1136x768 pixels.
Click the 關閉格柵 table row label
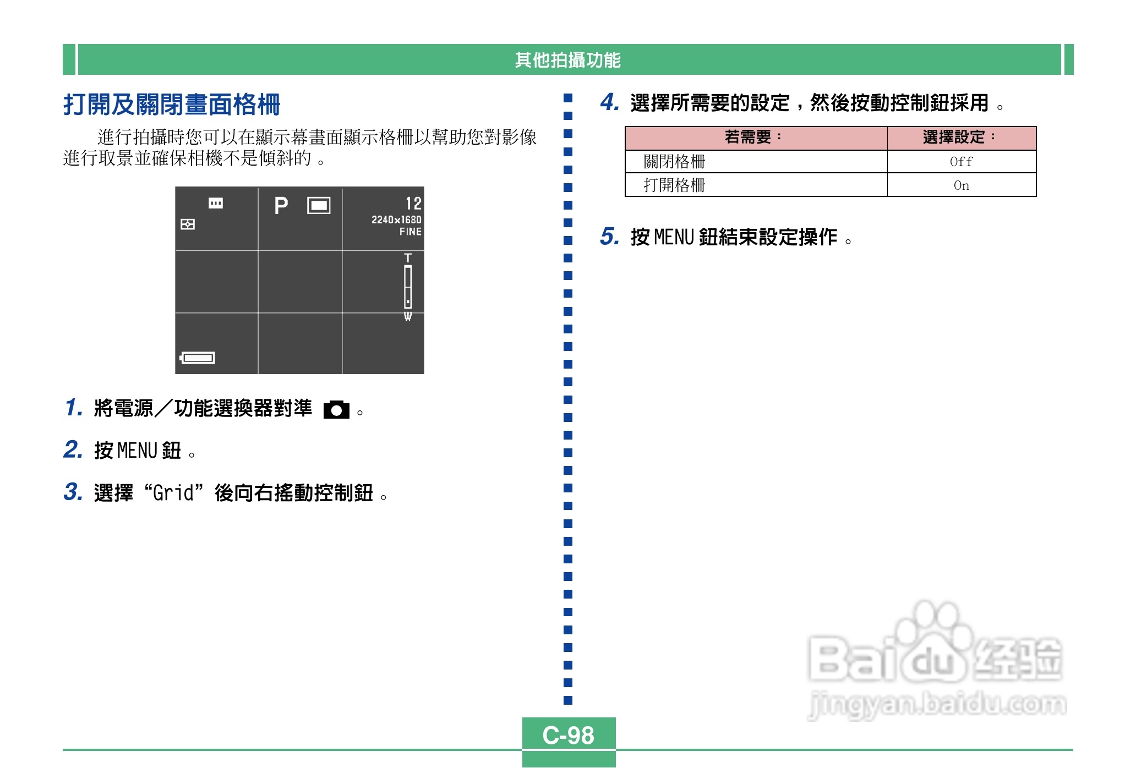click(674, 162)
